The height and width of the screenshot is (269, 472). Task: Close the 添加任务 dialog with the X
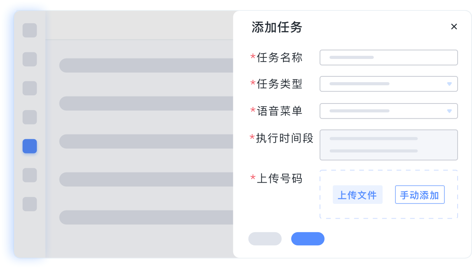[454, 27]
